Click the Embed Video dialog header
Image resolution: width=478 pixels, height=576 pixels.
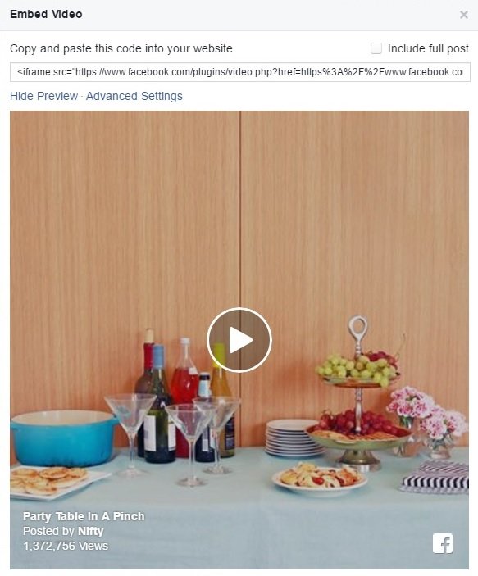(x=46, y=14)
